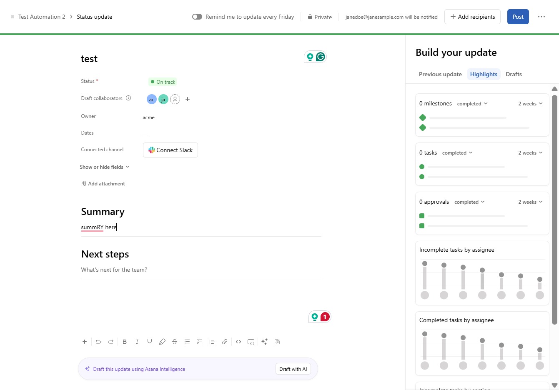Undo the last edit
The image size is (559, 390).
[x=98, y=342]
